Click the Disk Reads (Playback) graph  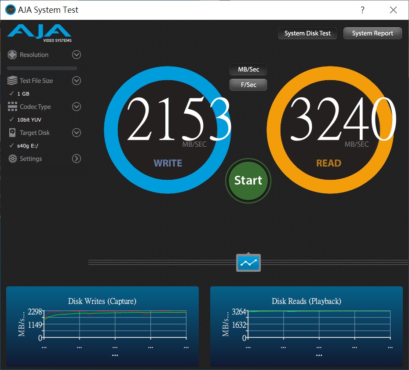click(x=319, y=325)
